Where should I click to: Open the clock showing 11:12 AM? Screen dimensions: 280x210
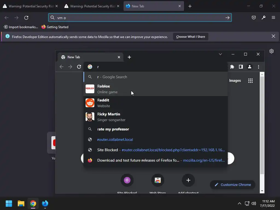pos(267,203)
